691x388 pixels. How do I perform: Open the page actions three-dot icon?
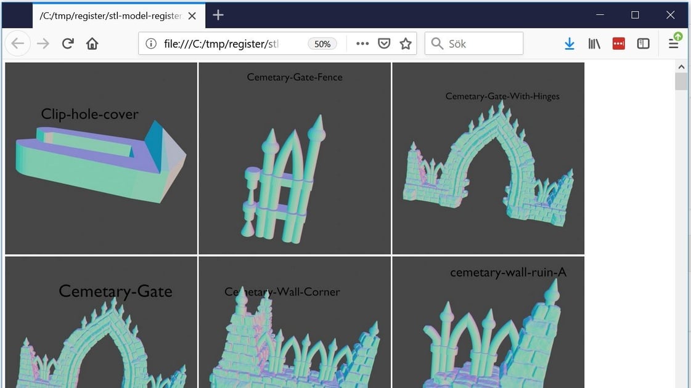pos(362,43)
